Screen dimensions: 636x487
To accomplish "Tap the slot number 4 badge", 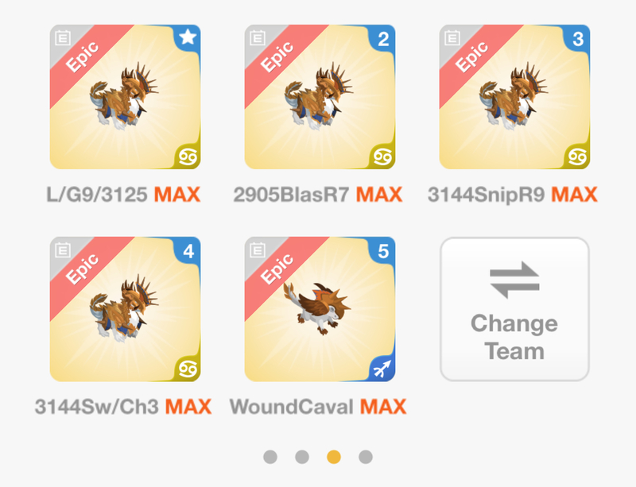I will coord(188,251).
